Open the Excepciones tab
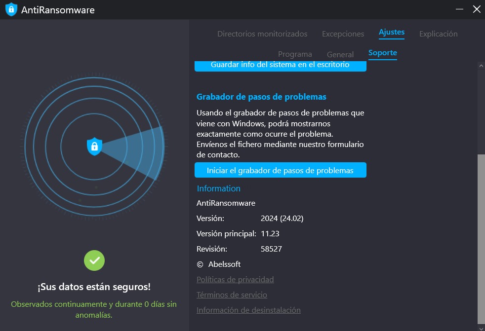The image size is (485, 331). (342, 34)
